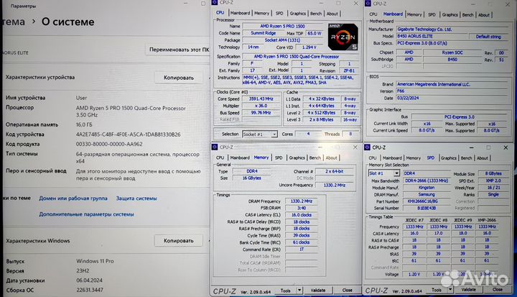This screenshot has height=297, width=517.
Task: Click "Переименовать этот ПК" button
Action: (179, 50)
